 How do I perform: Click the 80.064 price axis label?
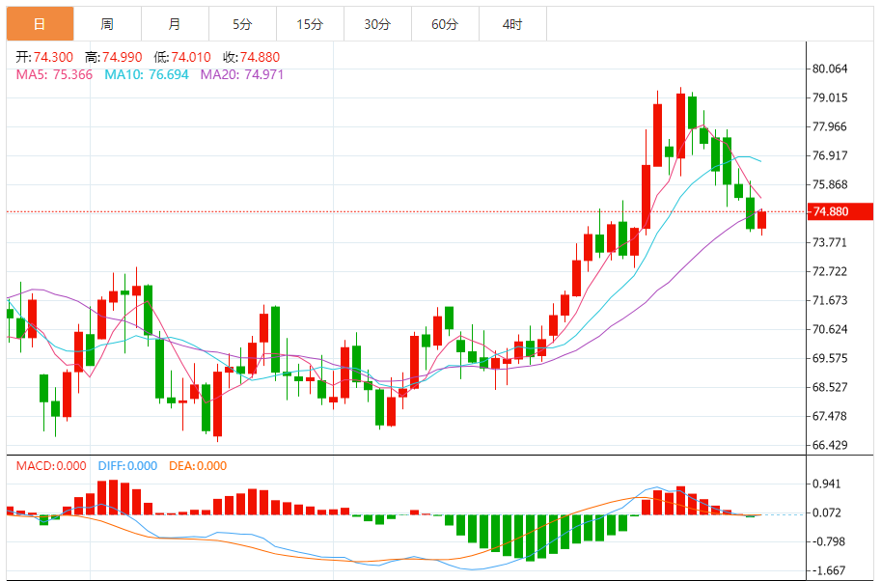[x=830, y=69]
